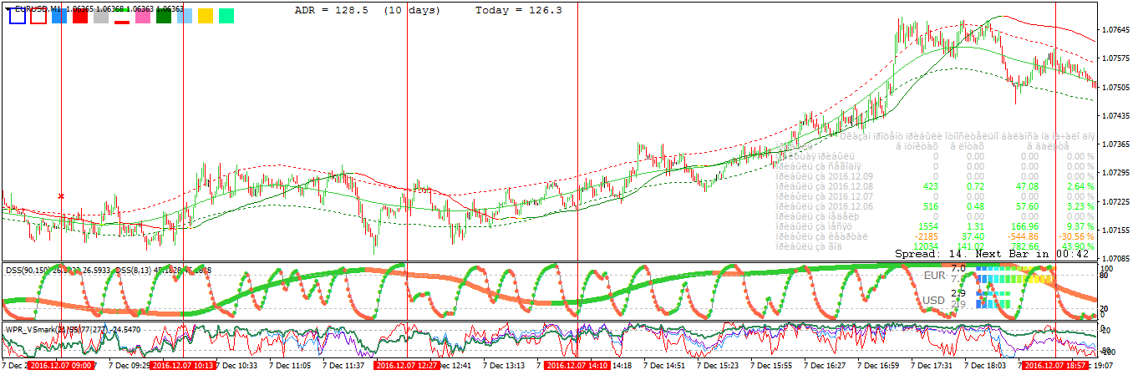This screenshot has height=375, width=1133.
Task: Click the USD currency strength label
Action: (x=935, y=300)
